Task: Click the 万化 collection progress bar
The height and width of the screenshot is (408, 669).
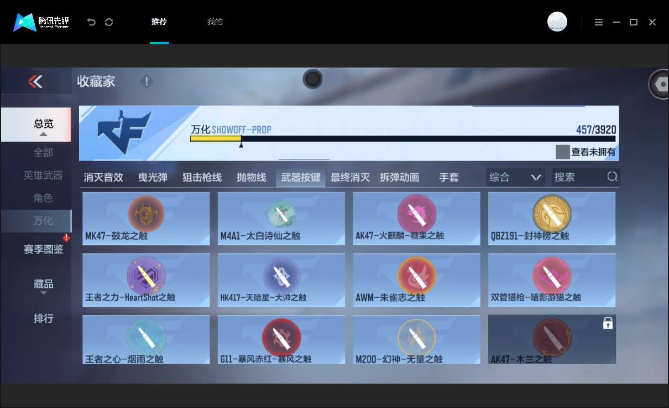Action: [403, 138]
